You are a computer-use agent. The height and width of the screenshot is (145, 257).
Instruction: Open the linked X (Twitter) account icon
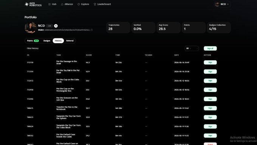click(x=56, y=26)
